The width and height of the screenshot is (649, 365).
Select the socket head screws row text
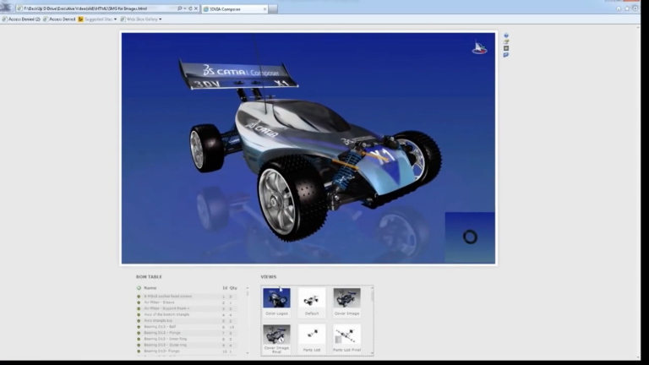coord(167,297)
